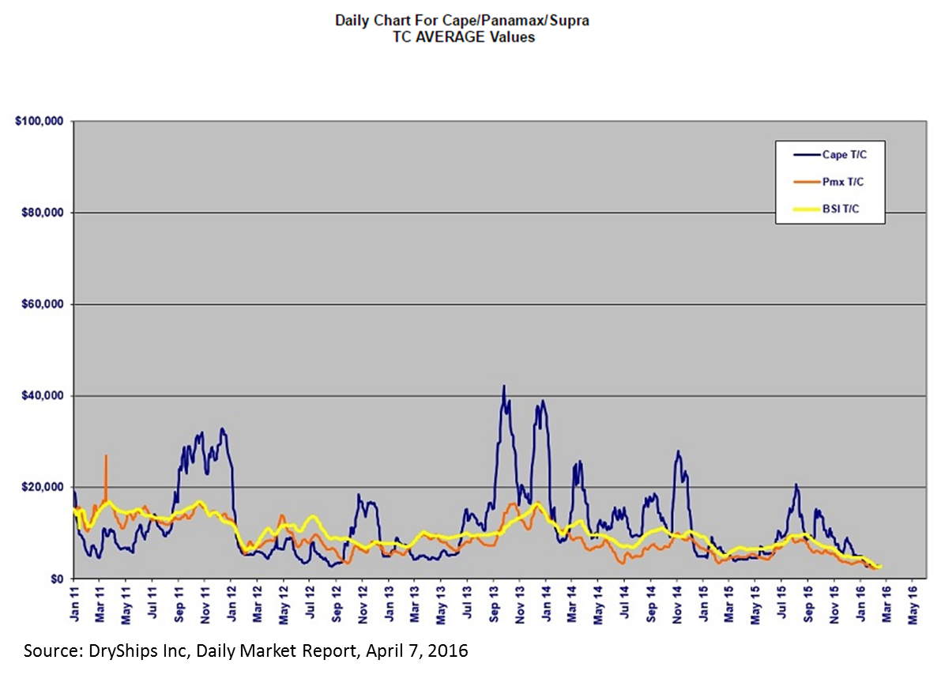Click the highest Cape peak above $40,000
The width and height of the screenshot is (941, 675).
[x=503, y=387]
